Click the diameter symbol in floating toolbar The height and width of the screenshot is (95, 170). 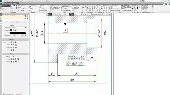pyautogui.click(x=72, y=59)
